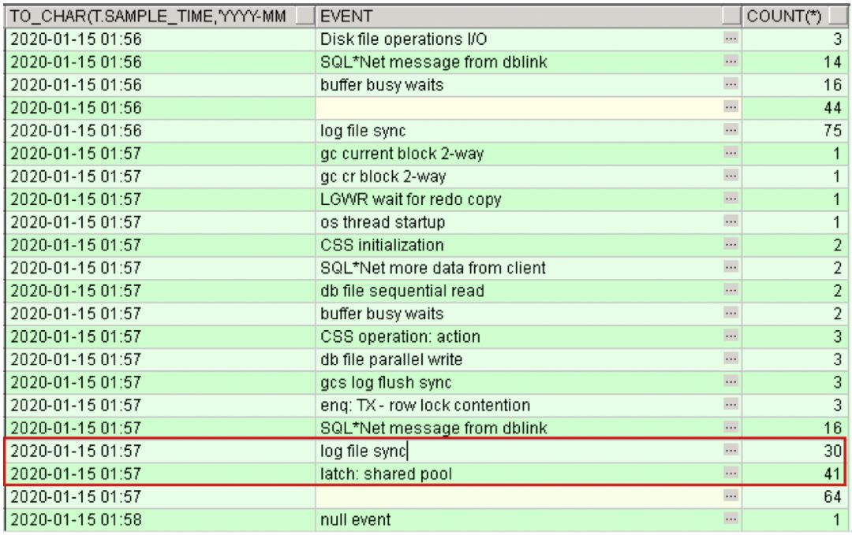Click the ellipsis beside latch: shared pool

pos(731,473)
